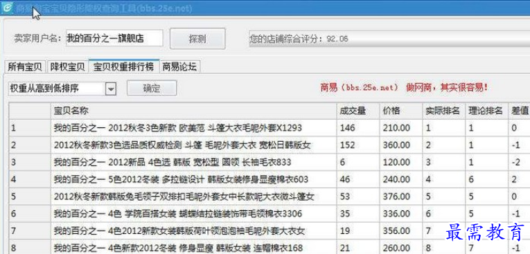Open the 权重从高到低排序 dropdown arrow

point(111,89)
